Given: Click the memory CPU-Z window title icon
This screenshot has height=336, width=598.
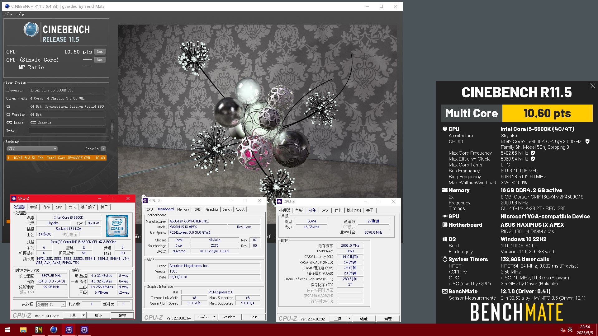Looking at the screenshot, I should [279, 202].
